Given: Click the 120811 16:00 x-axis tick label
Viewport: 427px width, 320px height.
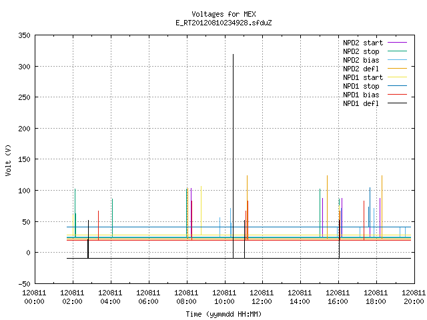Looking at the screenshot, I should click(x=338, y=297).
